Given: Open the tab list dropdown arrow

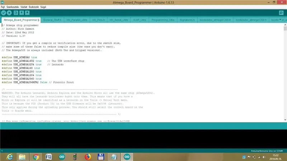Looking at the screenshot, I should [x=280, y=20].
